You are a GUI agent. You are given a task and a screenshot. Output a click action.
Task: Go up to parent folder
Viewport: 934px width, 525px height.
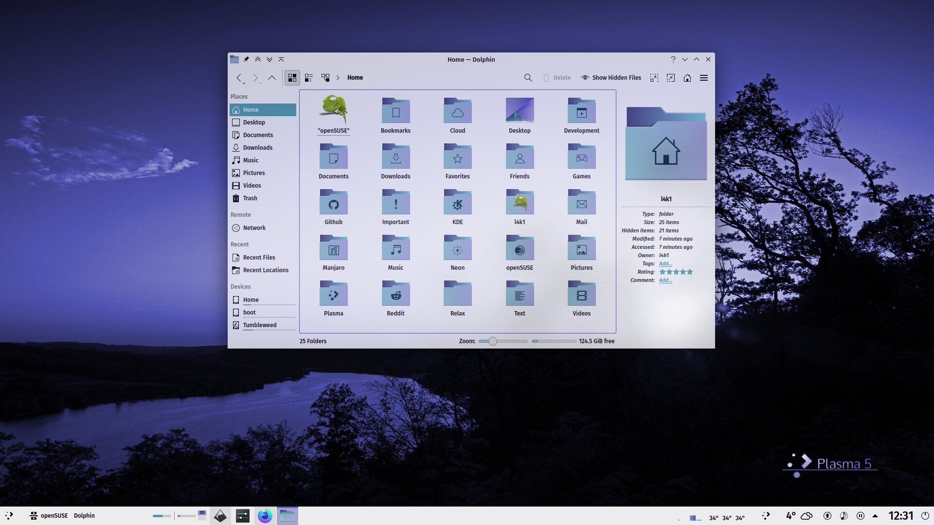[272, 78]
